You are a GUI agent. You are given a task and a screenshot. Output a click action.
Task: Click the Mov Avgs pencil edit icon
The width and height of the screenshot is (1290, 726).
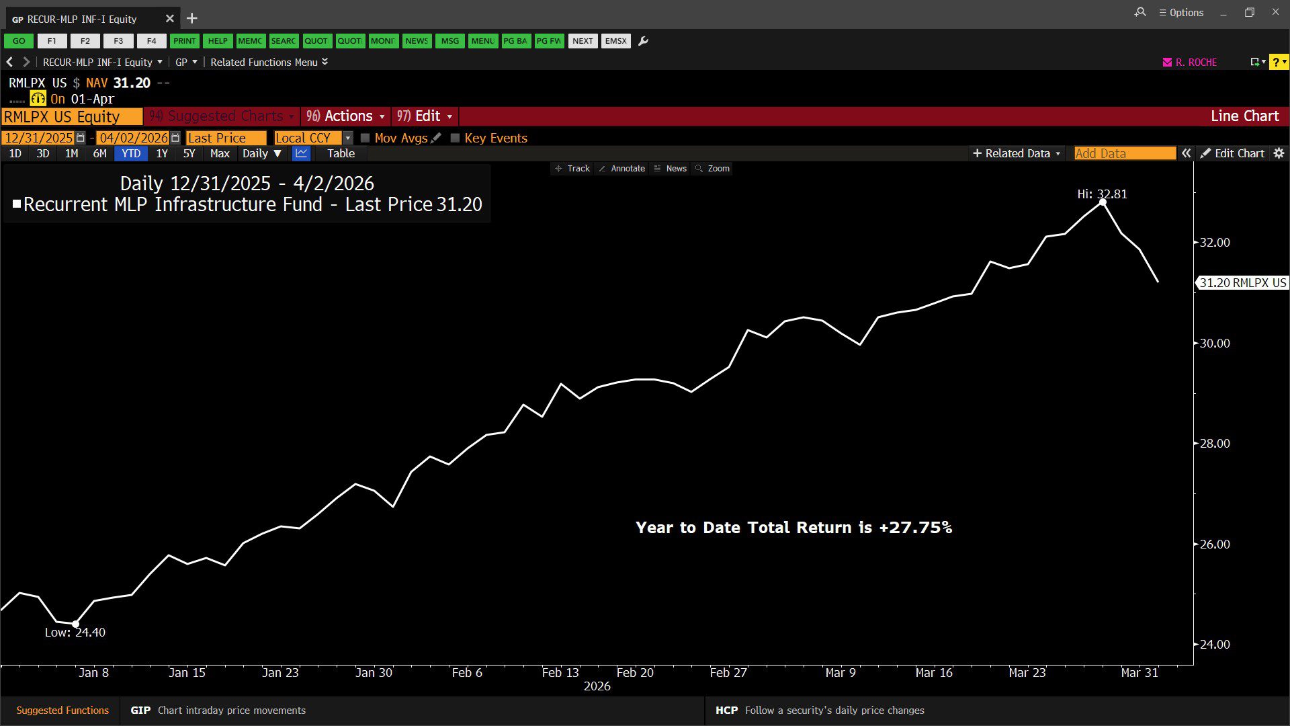coord(436,138)
